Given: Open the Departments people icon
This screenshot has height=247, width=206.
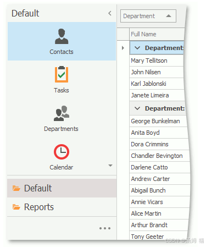Looking at the screenshot, I should tap(62, 113).
